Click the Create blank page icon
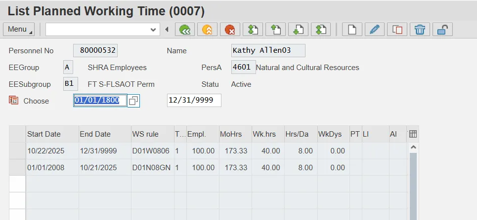Image resolution: width=477 pixels, height=220 pixels. (x=351, y=30)
